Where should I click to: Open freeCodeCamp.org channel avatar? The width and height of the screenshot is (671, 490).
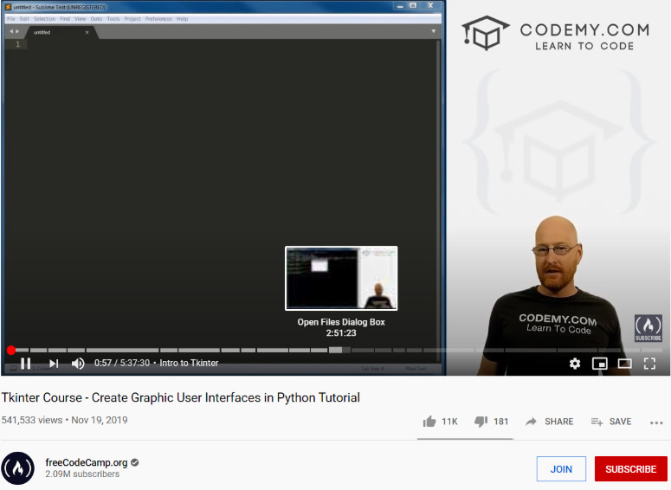coord(17,468)
